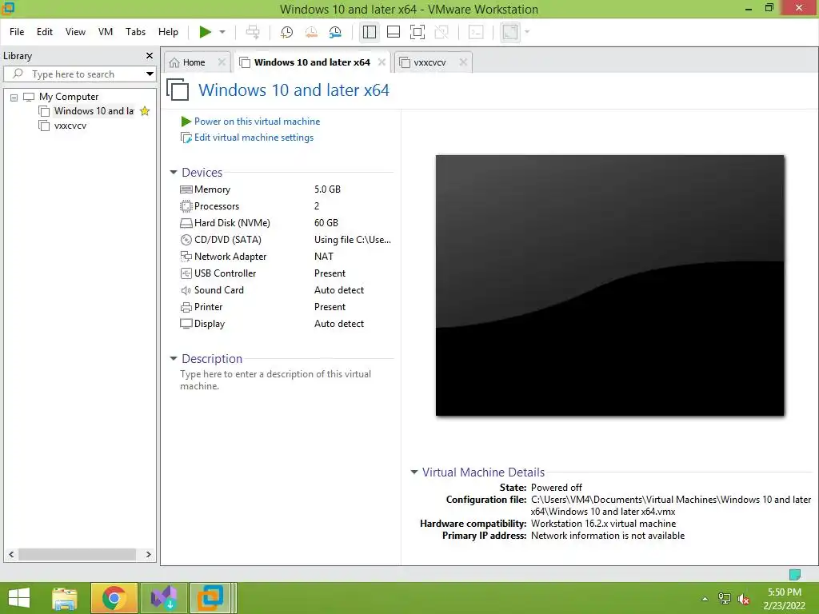This screenshot has height=614, width=819.
Task: Toggle the Show Library sidebar icon
Action: [x=370, y=32]
